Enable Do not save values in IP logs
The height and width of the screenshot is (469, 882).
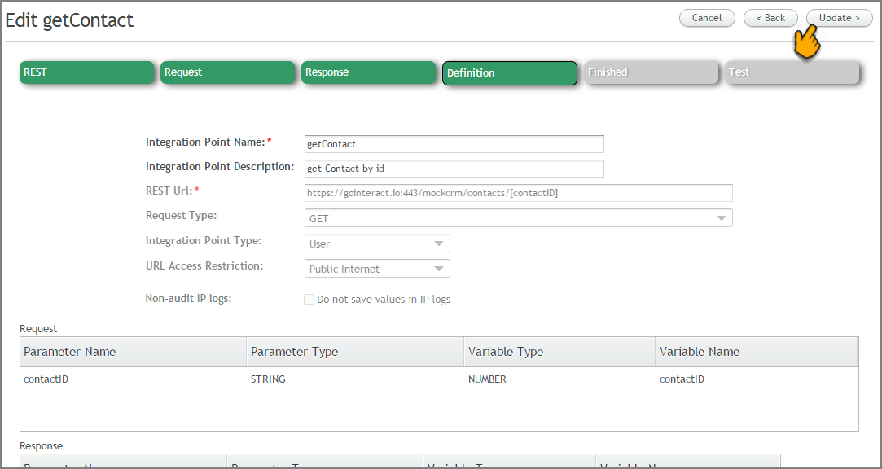point(309,299)
